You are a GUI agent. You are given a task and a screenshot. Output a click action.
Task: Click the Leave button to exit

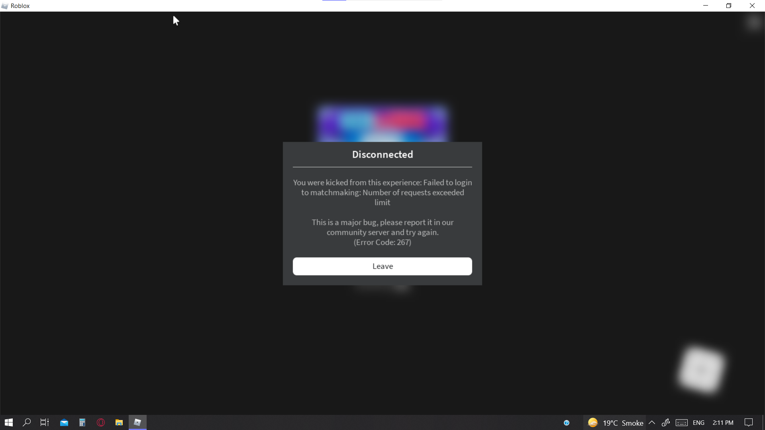(382, 266)
